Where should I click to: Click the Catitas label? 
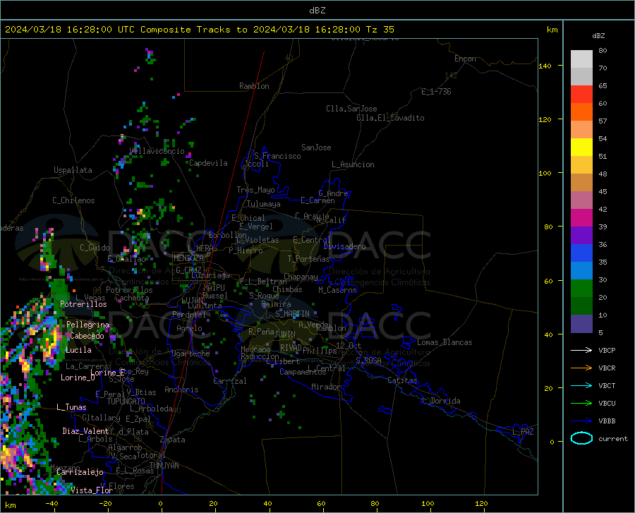coord(402,380)
